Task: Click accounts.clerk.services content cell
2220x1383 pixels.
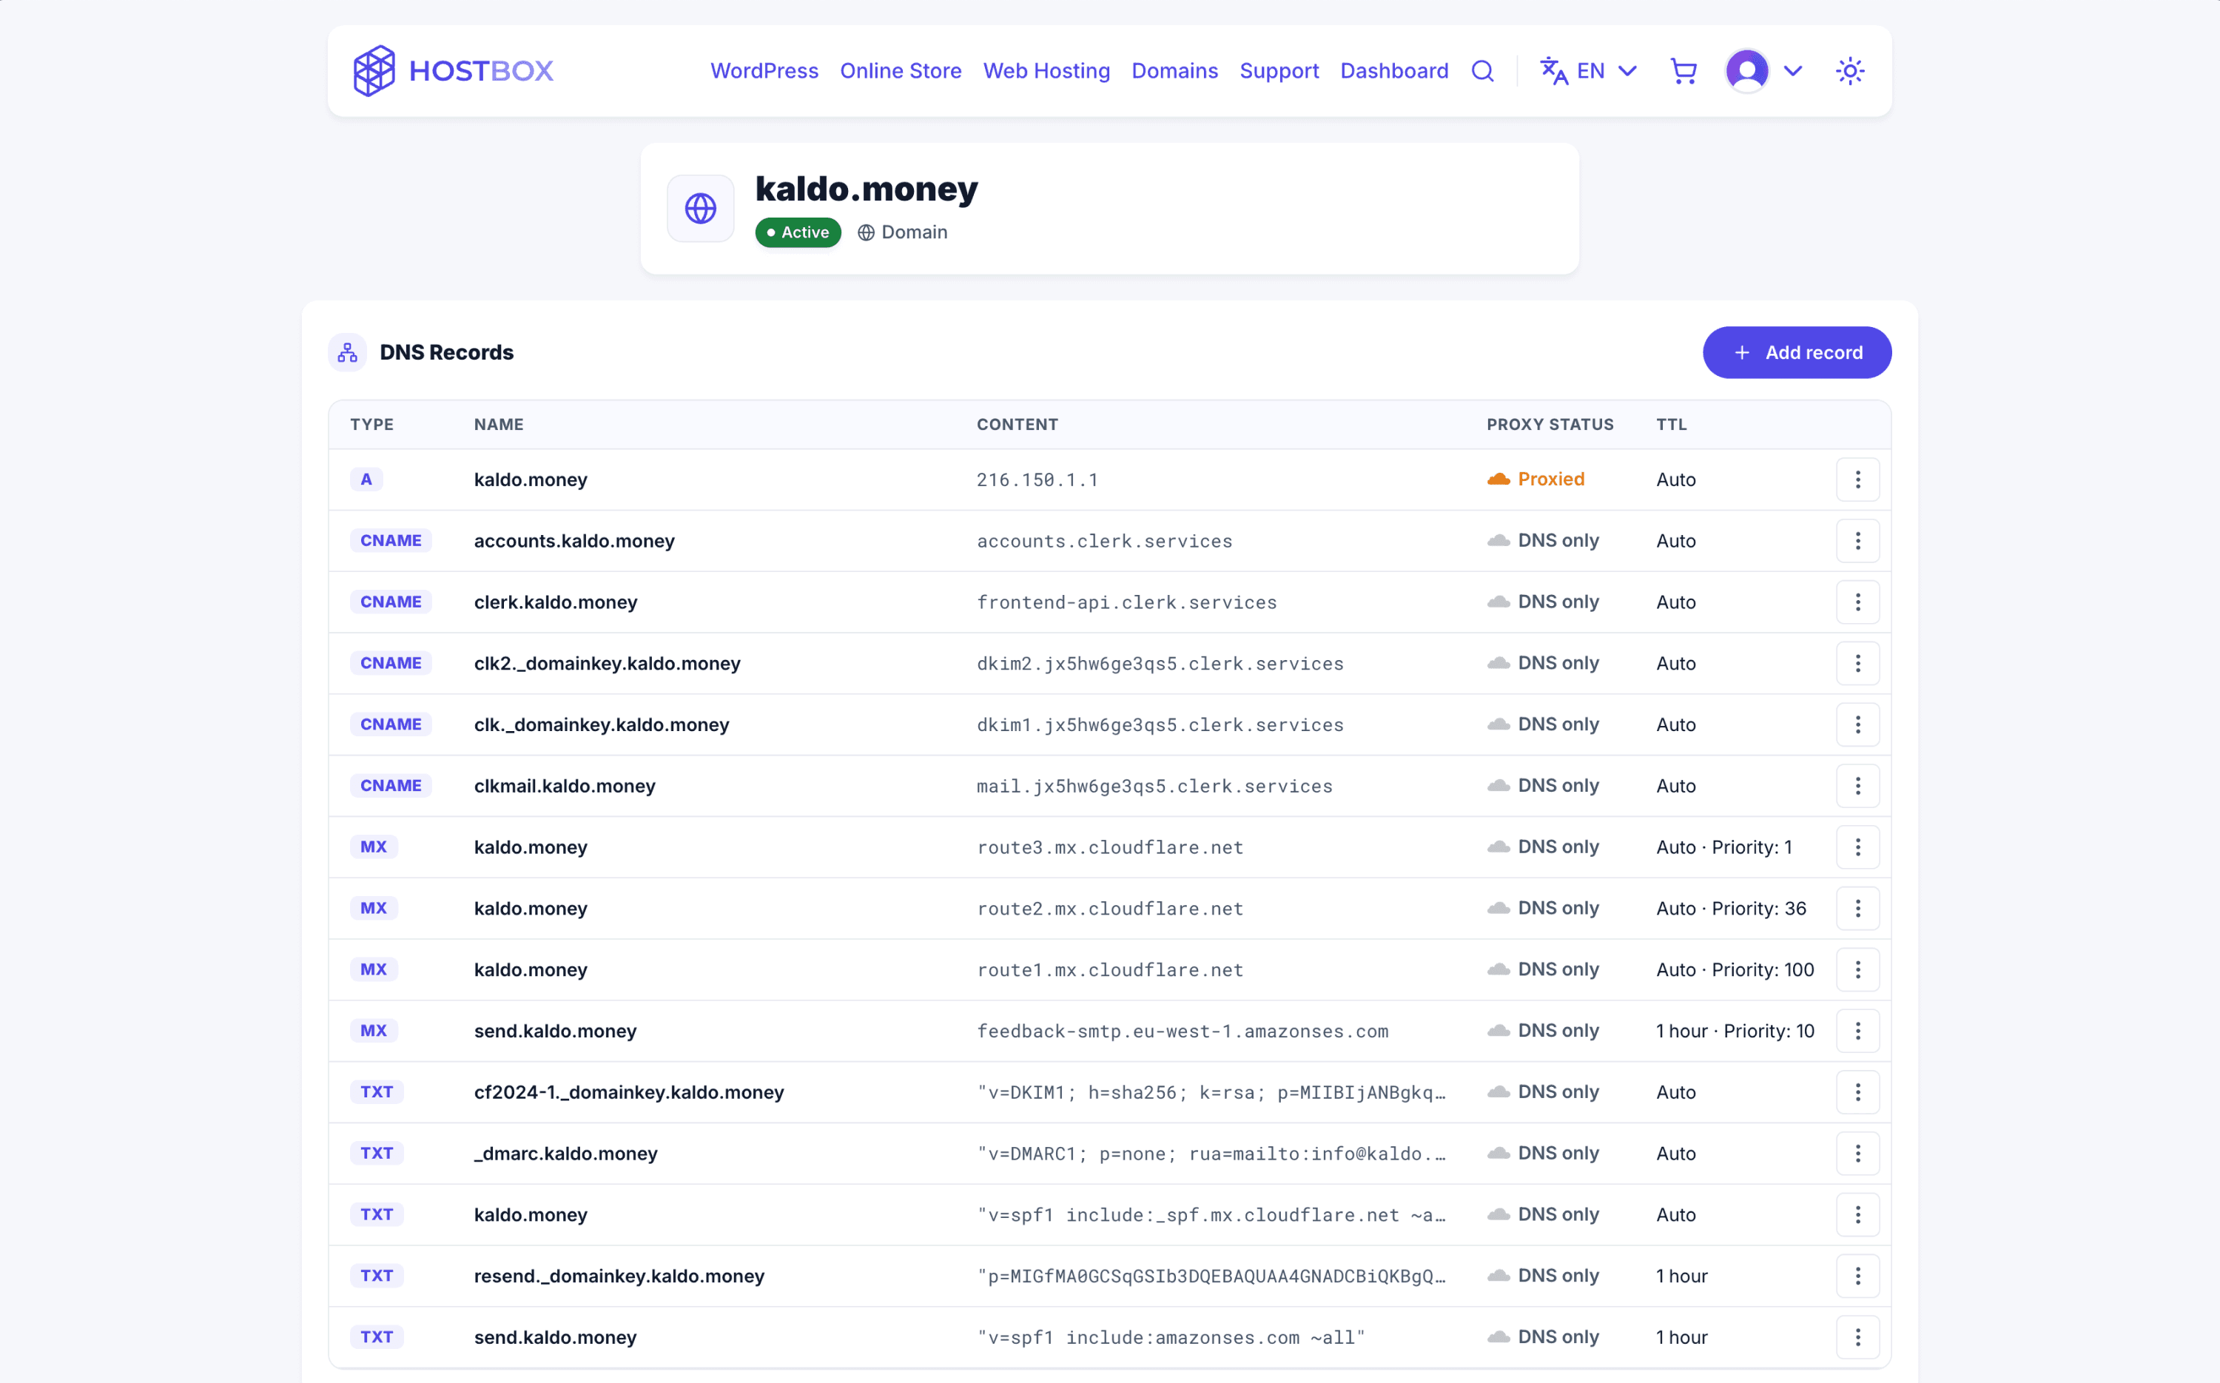Action: tap(1104, 541)
